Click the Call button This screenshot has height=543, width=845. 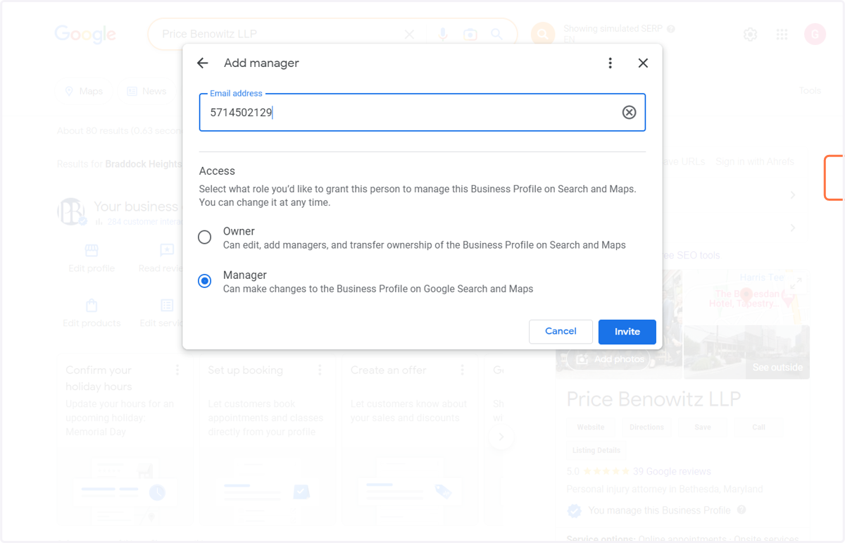point(758,427)
